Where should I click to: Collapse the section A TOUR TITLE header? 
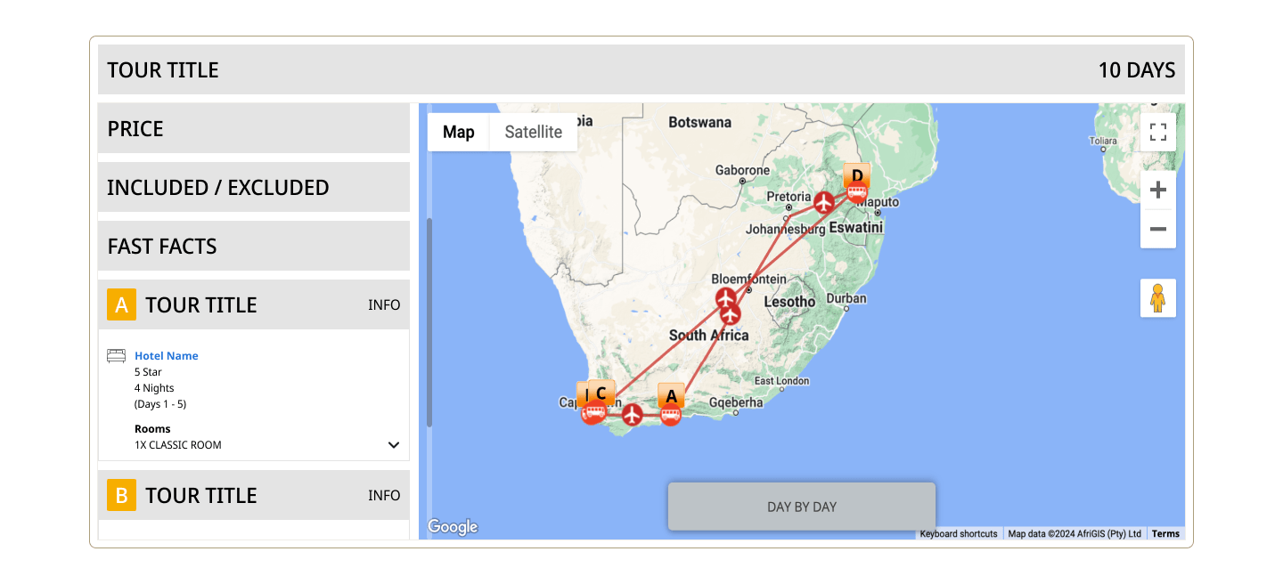[254, 304]
